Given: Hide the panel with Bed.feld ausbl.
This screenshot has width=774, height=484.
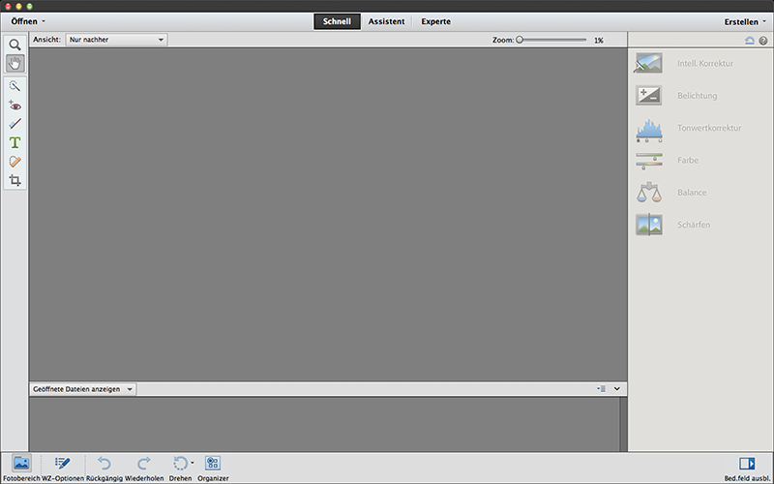Looking at the screenshot, I should (x=747, y=468).
